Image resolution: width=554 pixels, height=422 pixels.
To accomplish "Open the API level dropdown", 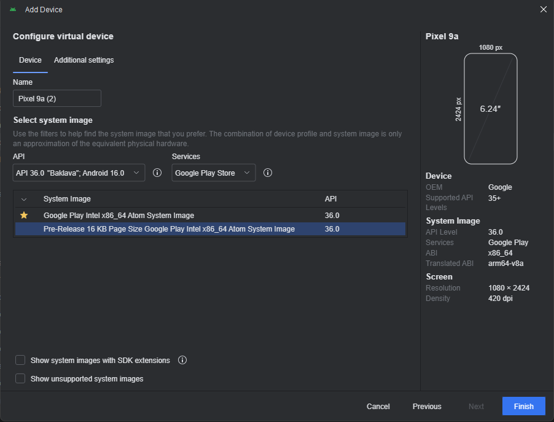I will tap(79, 173).
